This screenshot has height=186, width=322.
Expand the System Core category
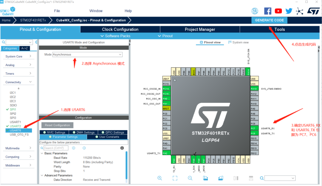click(x=18, y=56)
